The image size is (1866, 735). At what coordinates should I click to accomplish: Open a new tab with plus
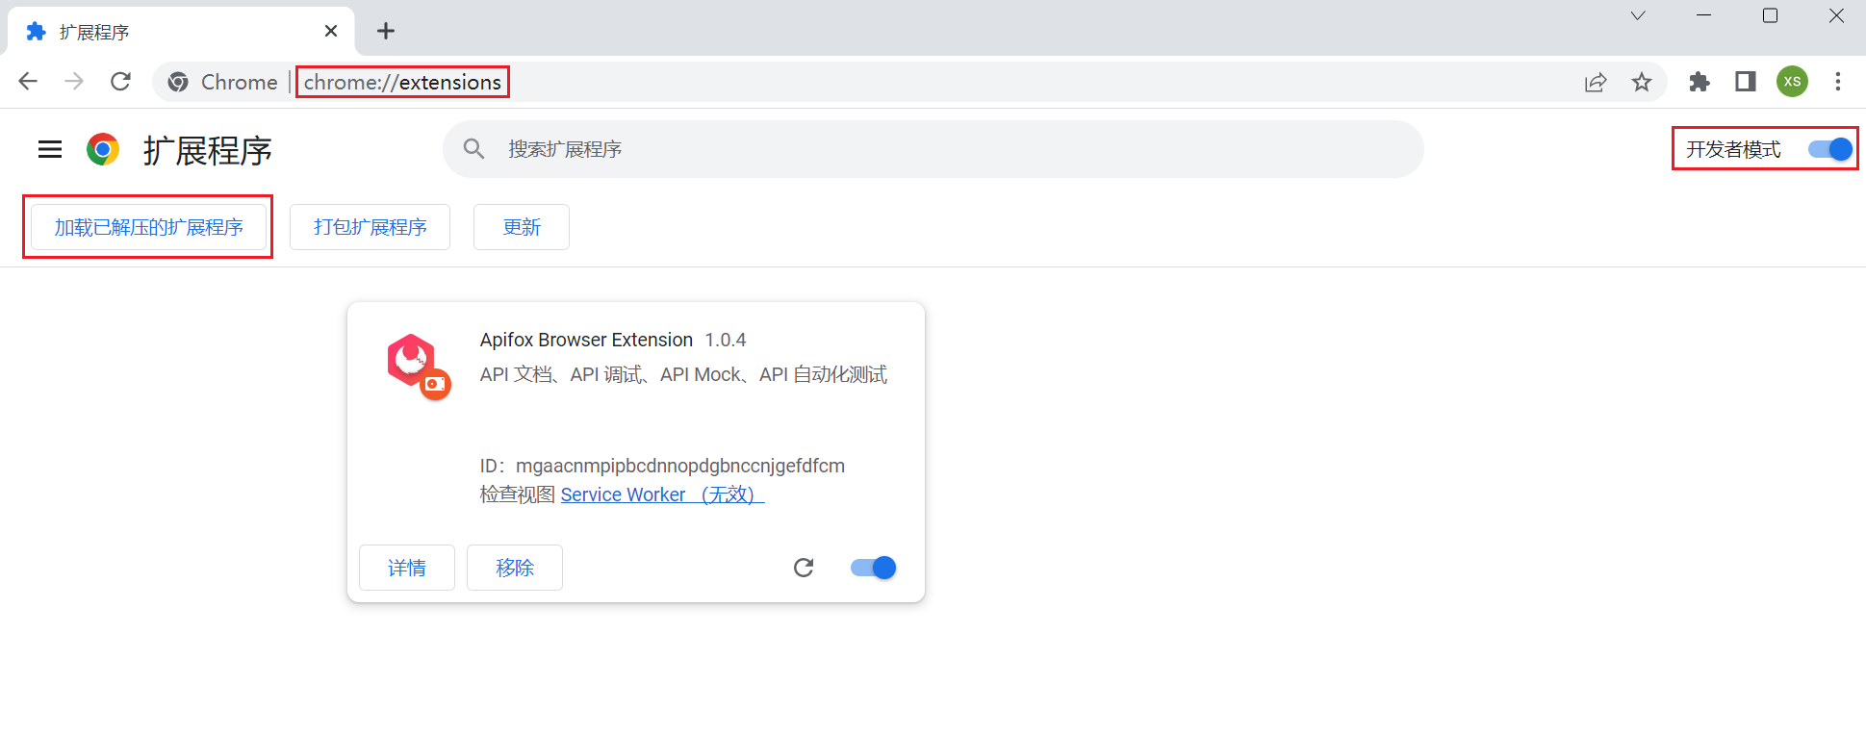386,32
